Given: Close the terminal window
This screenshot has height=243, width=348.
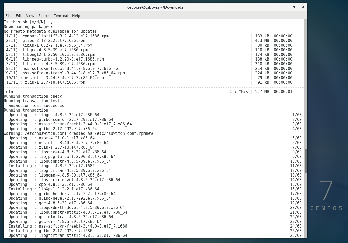Looking at the screenshot, I should [302, 7].
